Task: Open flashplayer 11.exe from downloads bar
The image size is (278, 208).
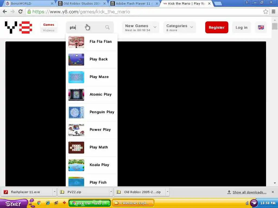Action: click(x=27, y=192)
